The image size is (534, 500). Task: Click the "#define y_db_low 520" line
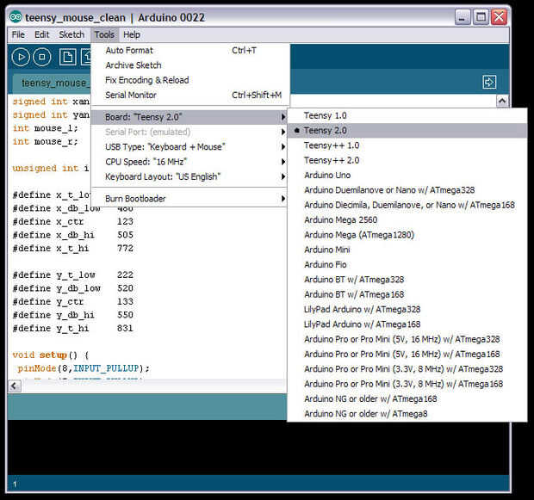[x=73, y=288]
